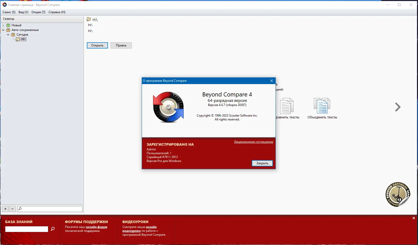
Task: Remove session with the minus button
Action: click(12, 209)
